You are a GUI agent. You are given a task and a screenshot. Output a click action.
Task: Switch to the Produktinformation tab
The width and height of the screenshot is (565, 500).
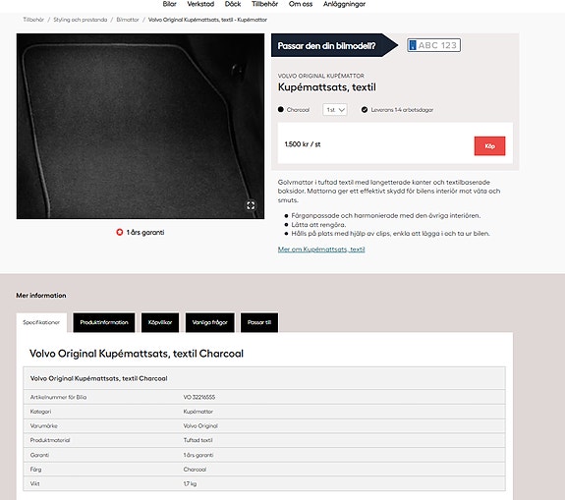(104, 322)
